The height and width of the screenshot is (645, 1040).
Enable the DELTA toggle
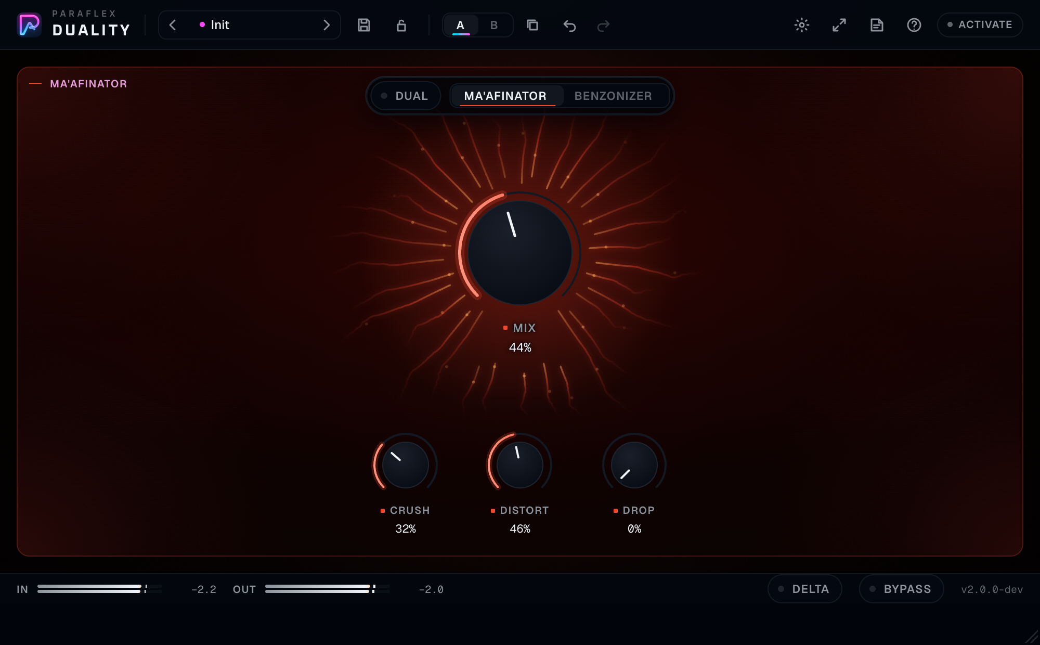(x=804, y=589)
